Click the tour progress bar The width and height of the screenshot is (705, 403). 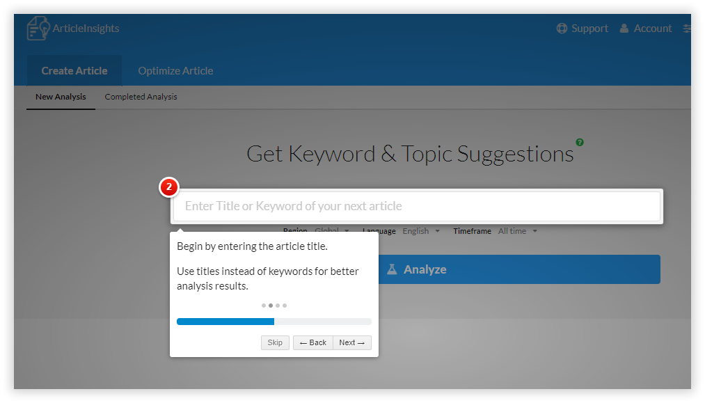coord(274,322)
